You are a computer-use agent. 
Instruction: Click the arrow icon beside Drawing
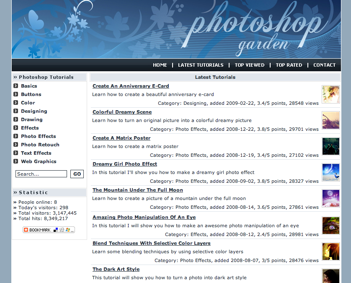15,119
